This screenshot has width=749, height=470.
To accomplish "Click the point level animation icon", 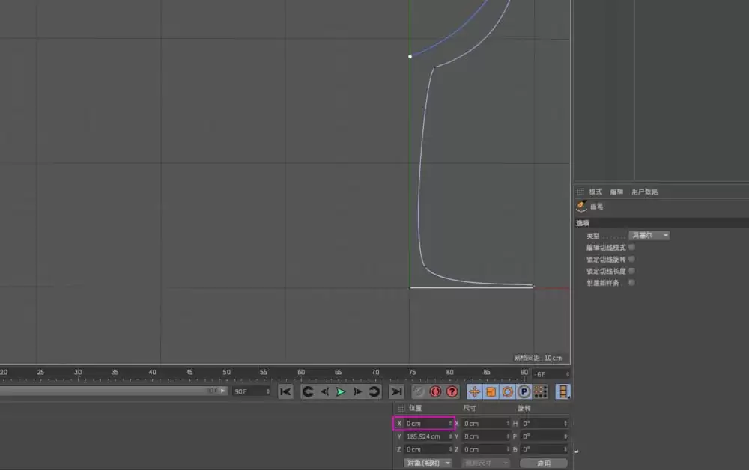I will (x=541, y=391).
